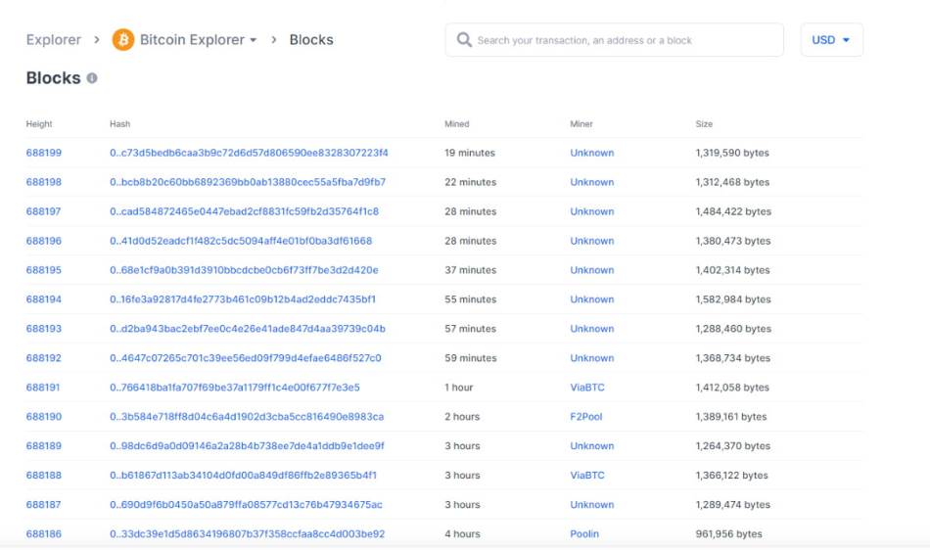
Task: Open ViaBTC miner for block 688191
Action: (x=587, y=388)
